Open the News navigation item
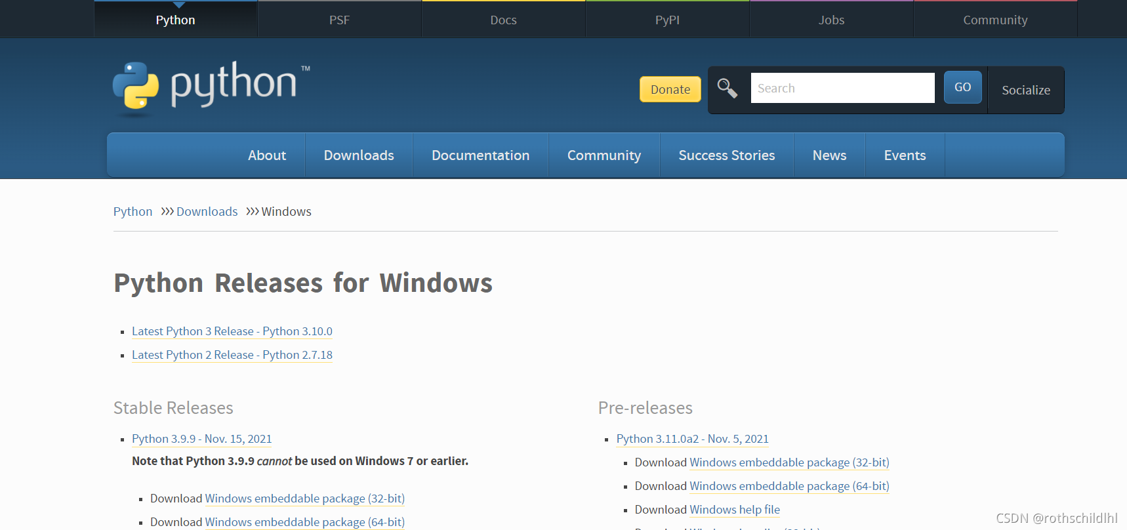The width and height of the screenshot is (1127, 530). tap(829, 155)
